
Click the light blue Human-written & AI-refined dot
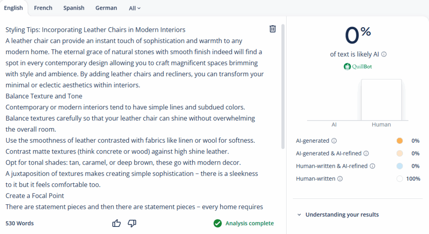tap(399, 166)
